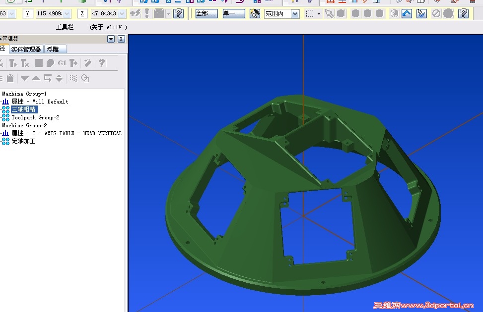Open operations manager help question icon
Image resolution: width=483 pixels, height=312 pixels.
coord(102,63)
